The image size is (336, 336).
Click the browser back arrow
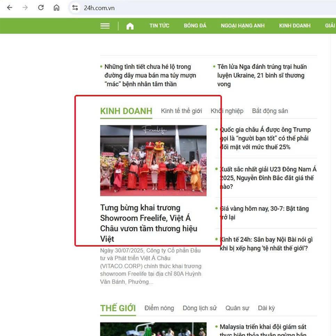pyautogui.click(x=10, y=8)
